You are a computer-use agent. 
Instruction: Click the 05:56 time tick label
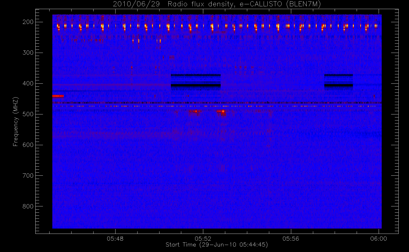coord(291,239)
